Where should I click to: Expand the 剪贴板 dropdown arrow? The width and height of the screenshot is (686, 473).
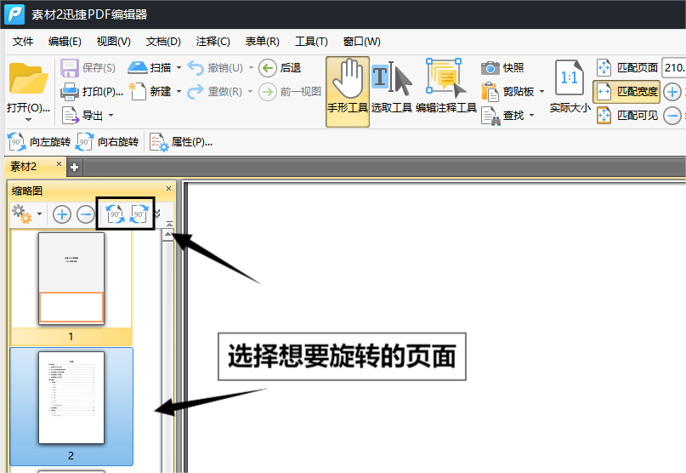541,92
